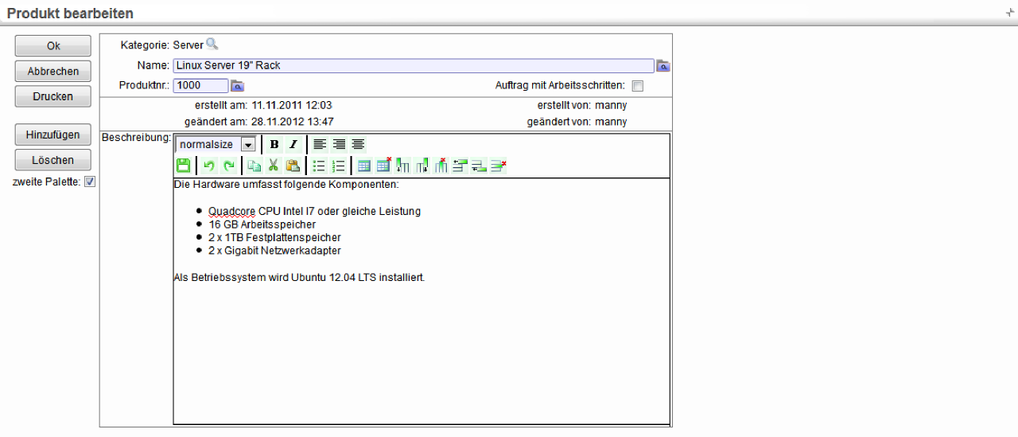Save the description with the green disk icon
This screenshot has height=437, width=1018.
183,166
